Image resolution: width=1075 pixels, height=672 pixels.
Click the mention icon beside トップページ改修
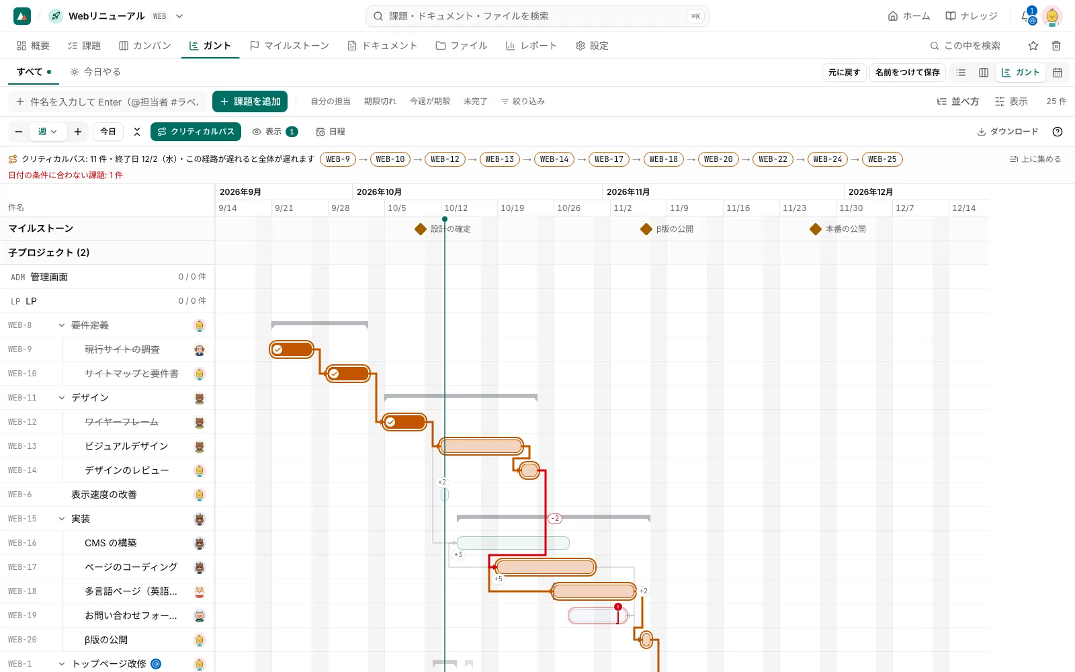(156, 664)
